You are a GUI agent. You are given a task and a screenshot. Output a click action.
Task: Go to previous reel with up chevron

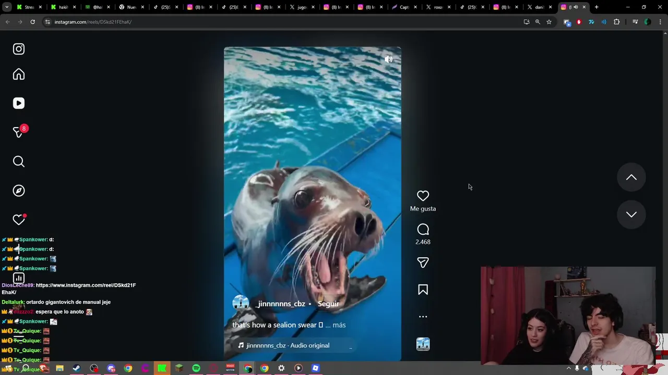pyautogui.click(x=631, y=178)
